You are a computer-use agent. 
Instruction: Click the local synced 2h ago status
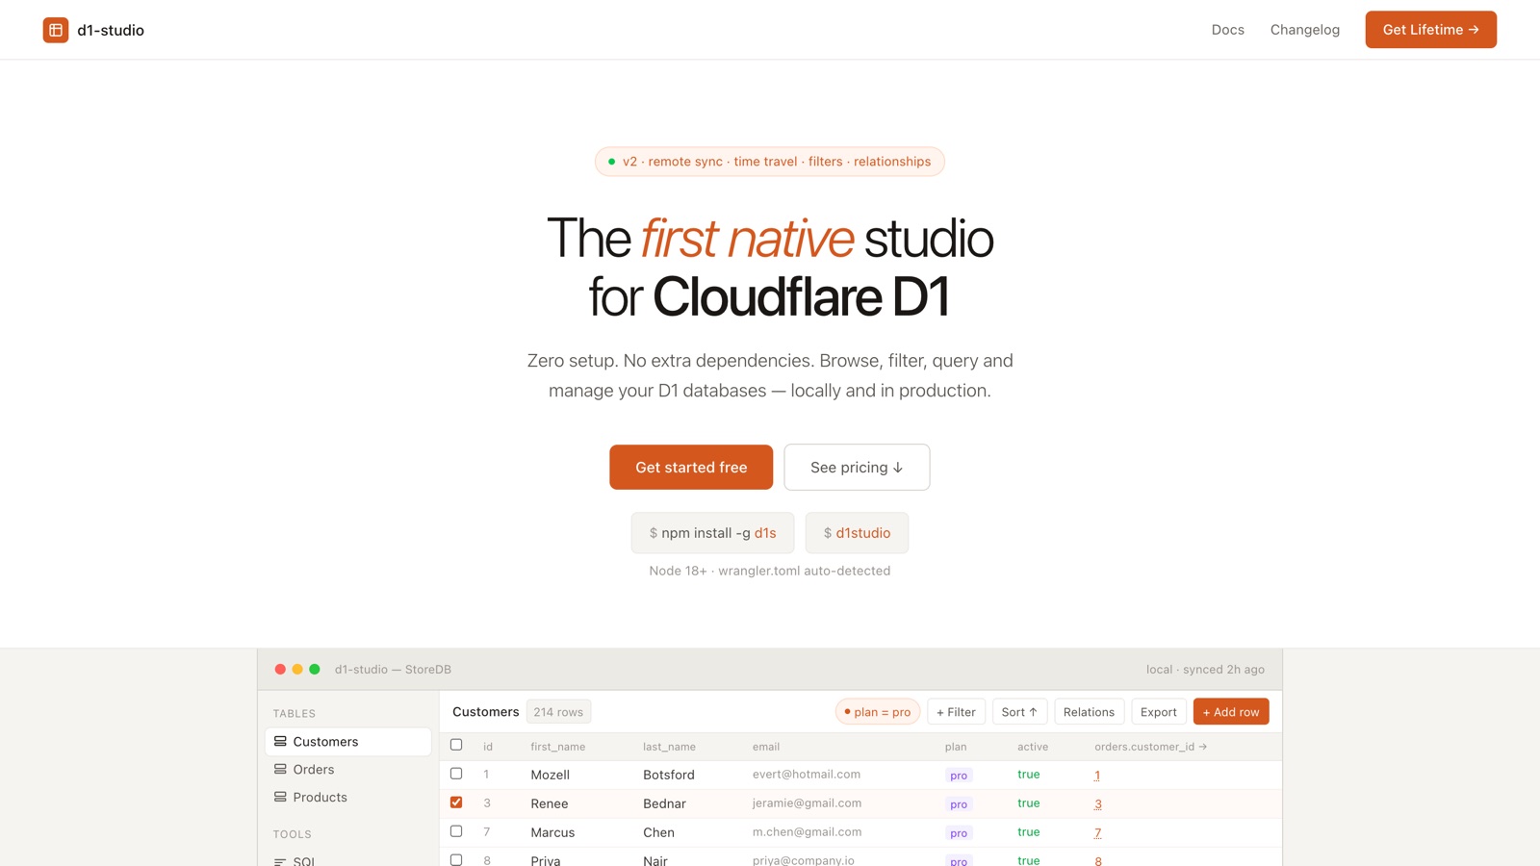(x=1205, y=670)
